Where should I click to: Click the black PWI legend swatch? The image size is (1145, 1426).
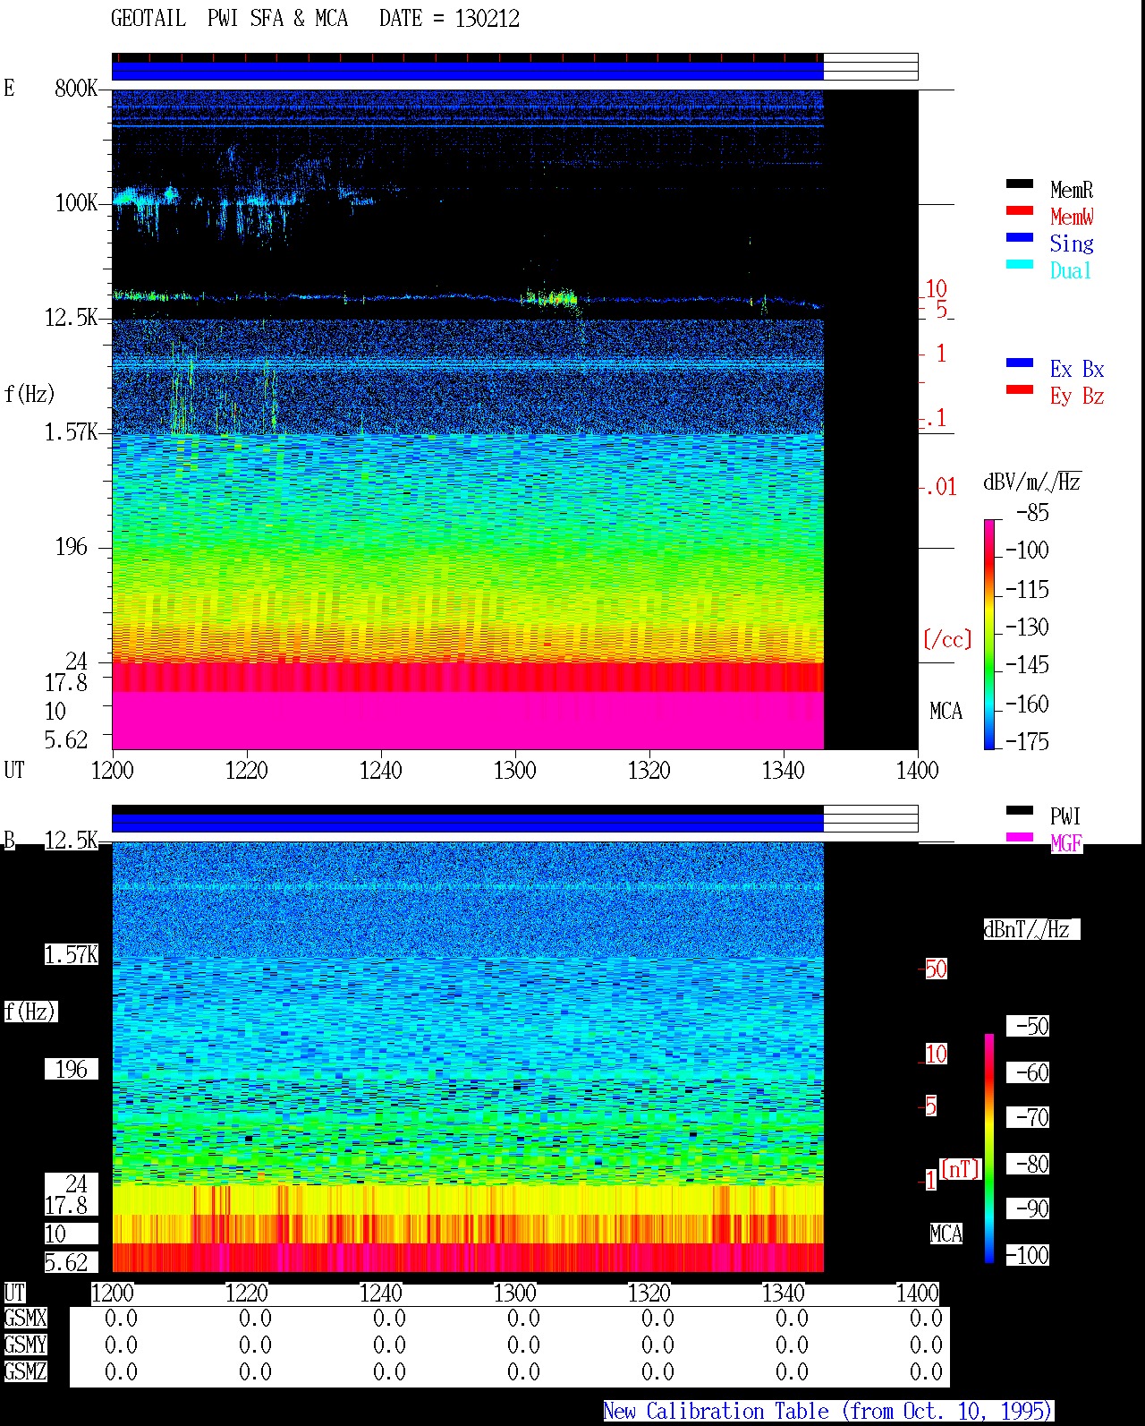(x=1020, y=810)
